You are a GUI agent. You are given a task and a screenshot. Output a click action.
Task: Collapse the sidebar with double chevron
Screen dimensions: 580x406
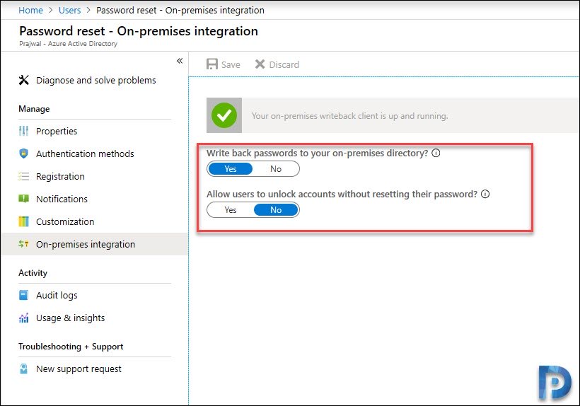pos(180,61)
